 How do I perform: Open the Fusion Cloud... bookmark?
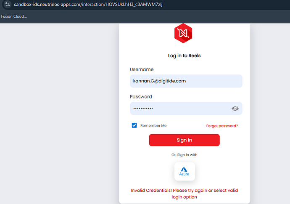click(x=14, y=16)
